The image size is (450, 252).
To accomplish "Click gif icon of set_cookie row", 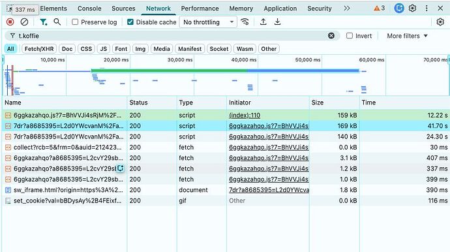I will [8, 200].
